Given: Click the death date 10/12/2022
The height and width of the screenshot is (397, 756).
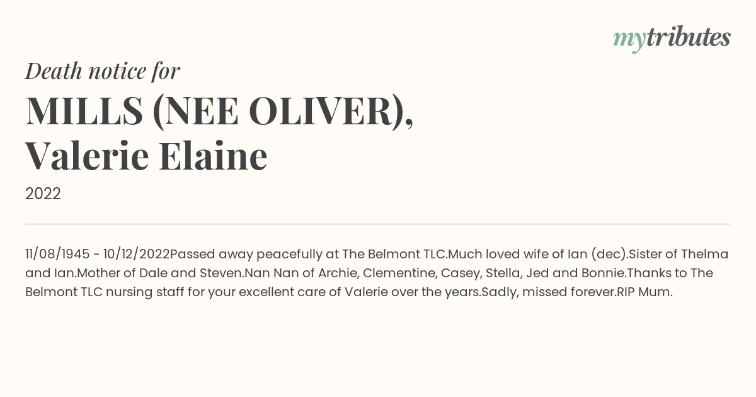Looking at the screenshot, I should click(x=136, y=255).
